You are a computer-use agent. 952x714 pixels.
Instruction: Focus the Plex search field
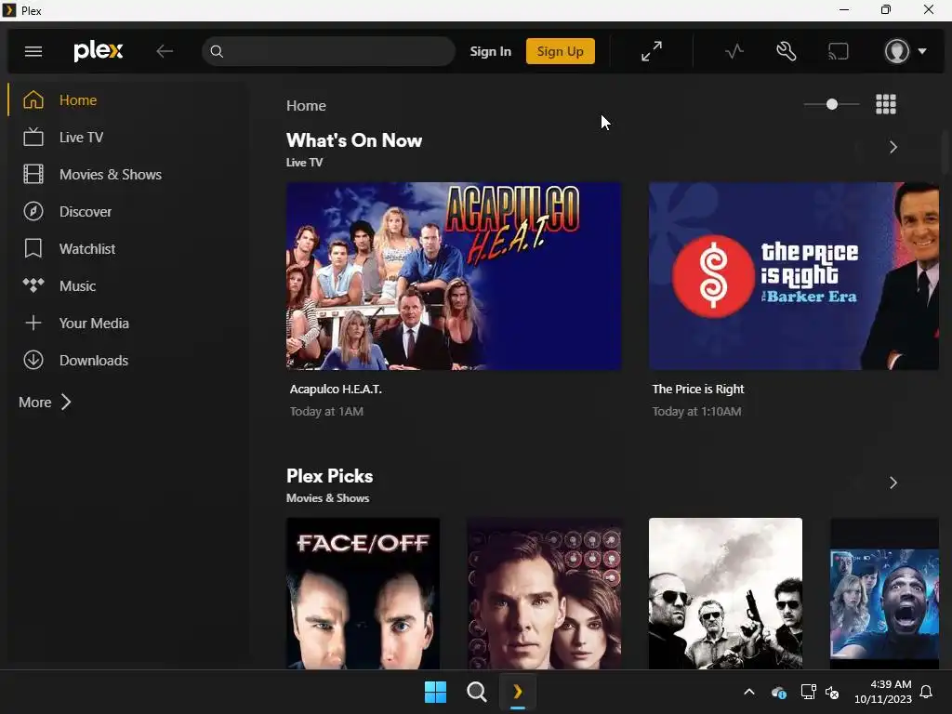(x=328, y=52)
